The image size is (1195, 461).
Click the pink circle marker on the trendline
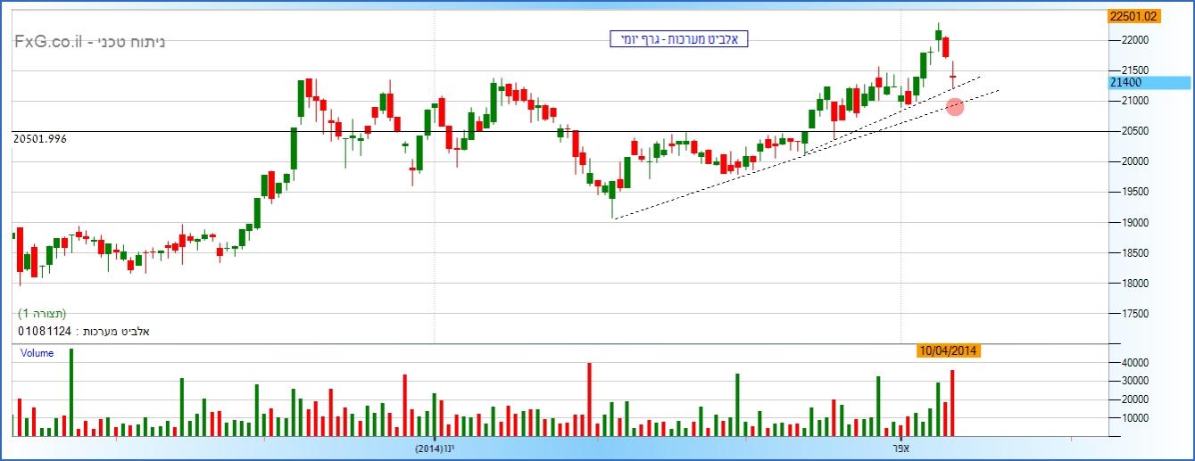[x=954, y=107]
